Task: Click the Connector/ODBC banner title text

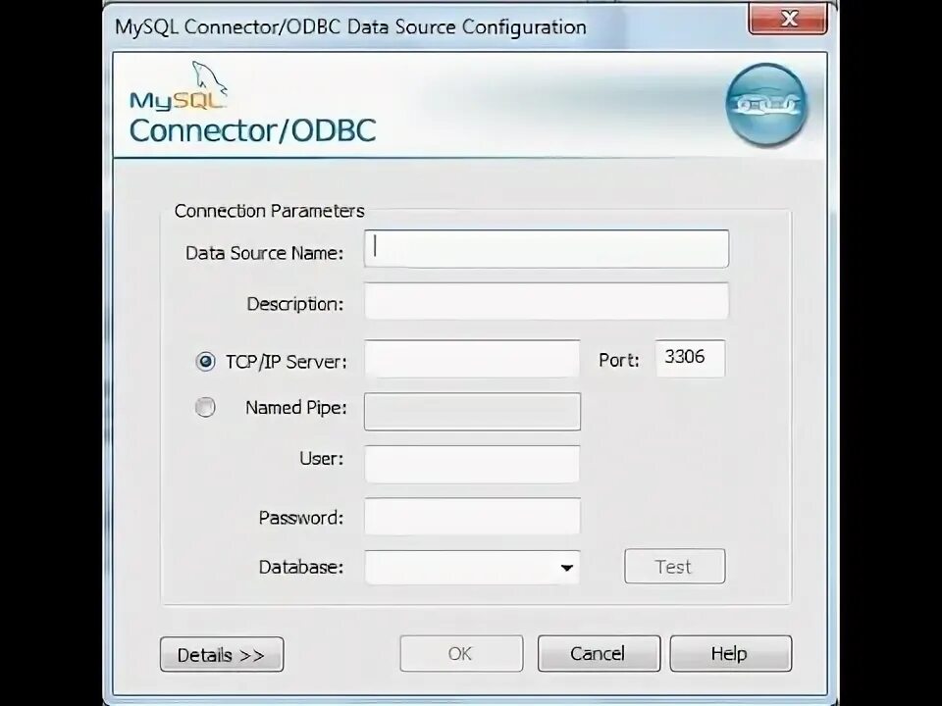Action: [253, 130]
